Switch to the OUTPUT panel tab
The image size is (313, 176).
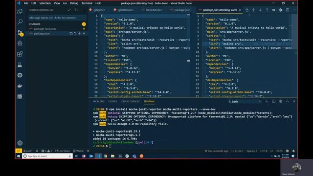113,101
